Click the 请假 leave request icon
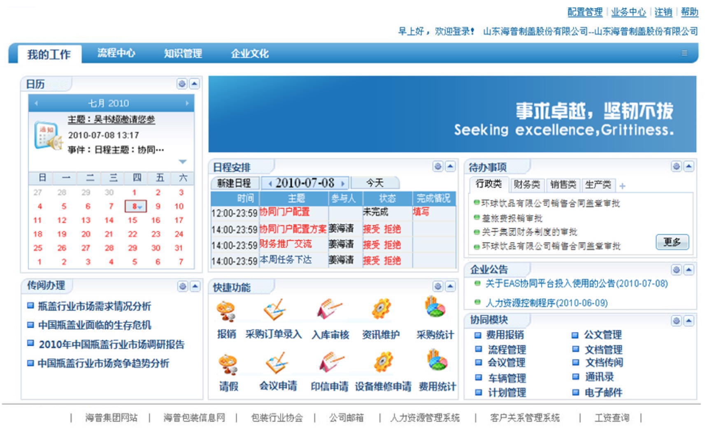Viewport: 707px width, 431px height. [228, 364]
